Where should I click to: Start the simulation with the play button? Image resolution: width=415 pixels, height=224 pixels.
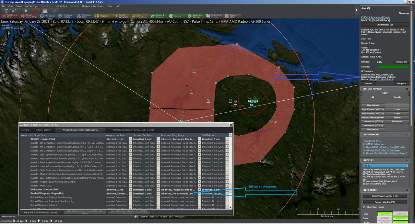click(26, 11)
